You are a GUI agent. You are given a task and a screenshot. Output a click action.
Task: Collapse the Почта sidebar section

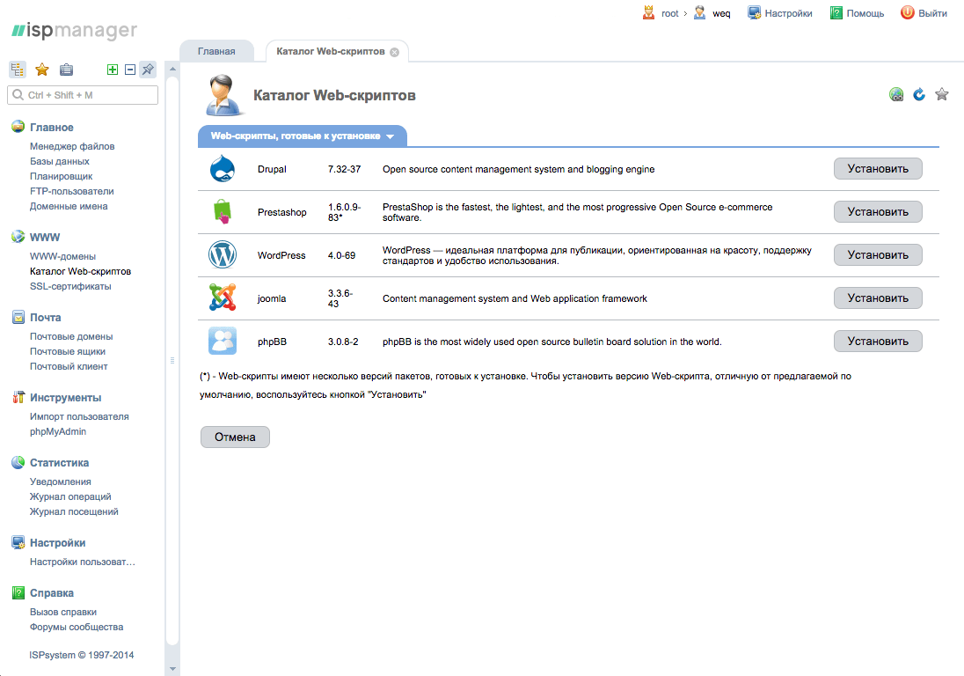(45, 318)
